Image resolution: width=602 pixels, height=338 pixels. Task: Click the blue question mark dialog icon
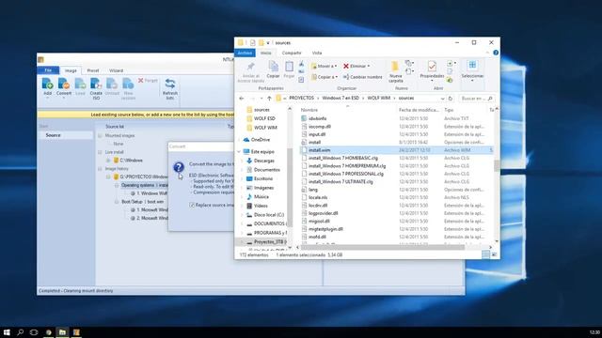point(179,167)
